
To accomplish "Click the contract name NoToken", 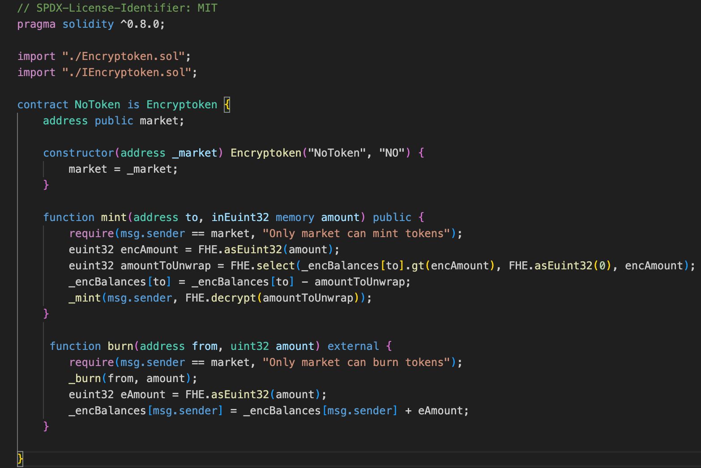I will pyautogui.click(x=98, y=104).
